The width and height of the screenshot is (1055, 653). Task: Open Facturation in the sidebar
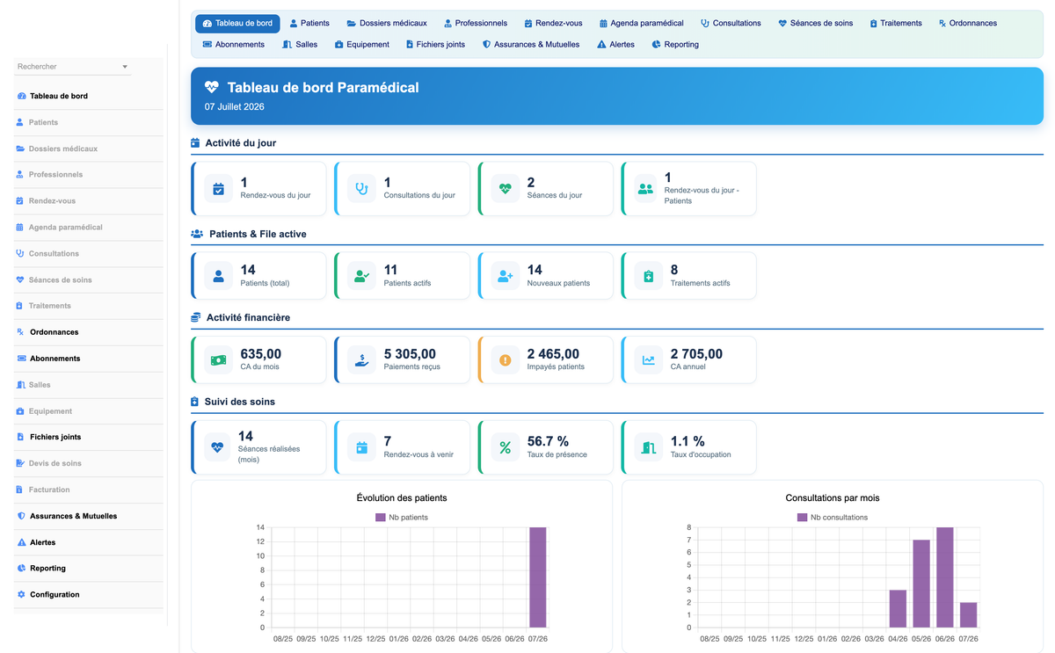[x=89, y=490]
